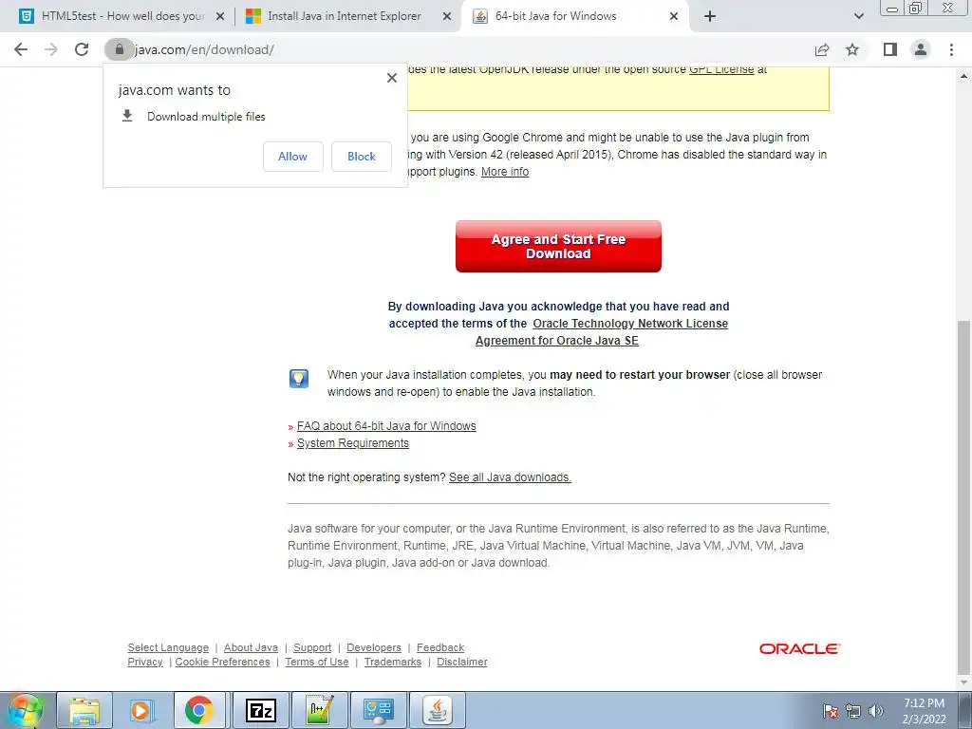
Task: Open the More info link
Action: [x=505, y=172]
